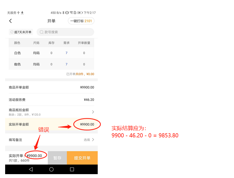Tap the Android home circle icon
The width and height of the screenshot is (234, 178).
(x=51, y=169)
